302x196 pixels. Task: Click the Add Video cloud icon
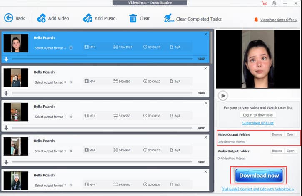coord(41,18)
